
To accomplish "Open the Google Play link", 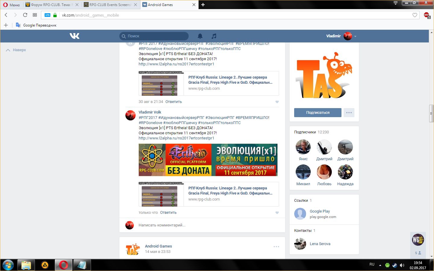I will click(320, 211).
